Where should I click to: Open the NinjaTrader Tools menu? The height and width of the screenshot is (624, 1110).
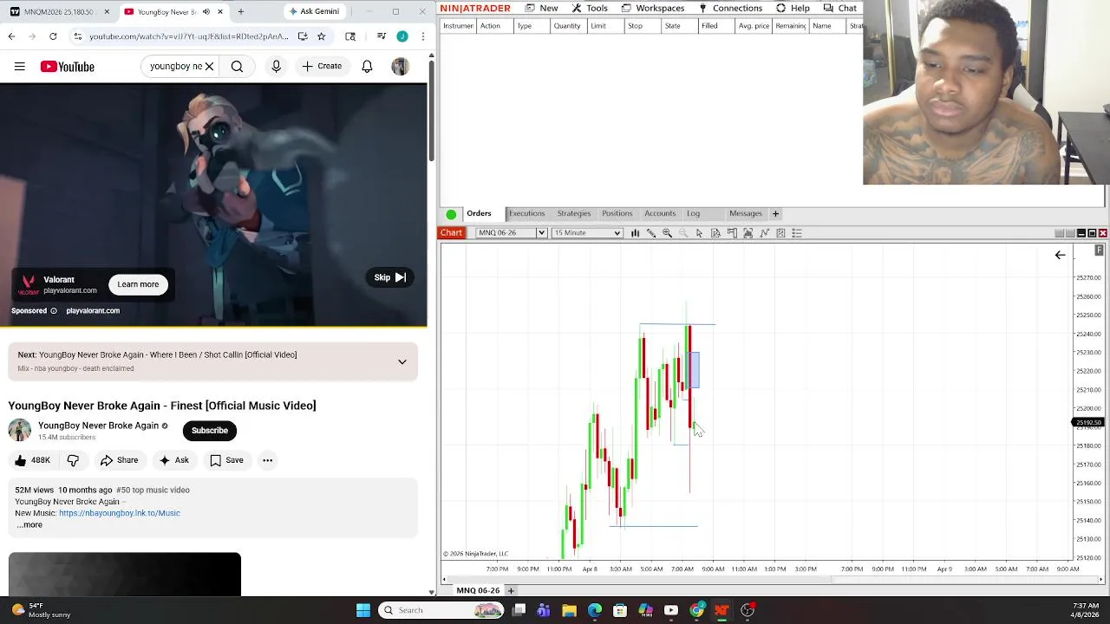point(590,8)
